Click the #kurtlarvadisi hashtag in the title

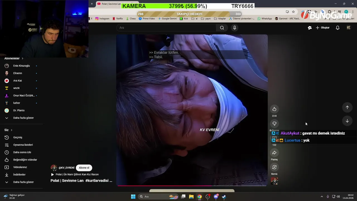(x=97, y=181)
